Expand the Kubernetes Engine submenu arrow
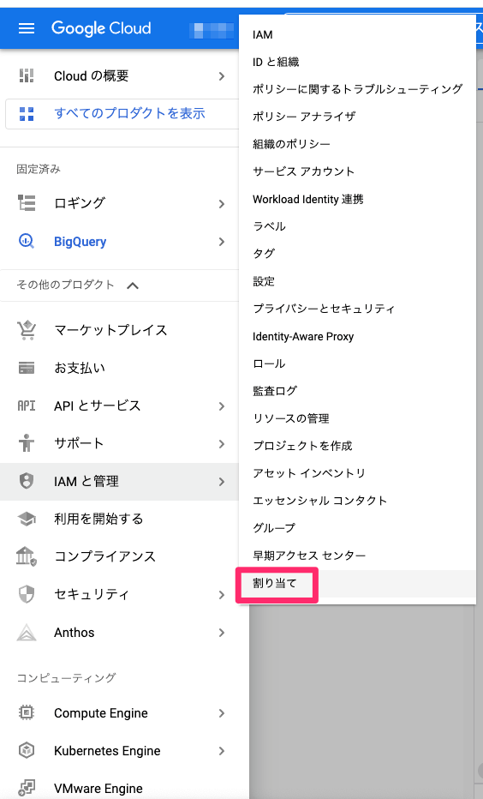The image size is (483, 799). click(x=222, y=751)
